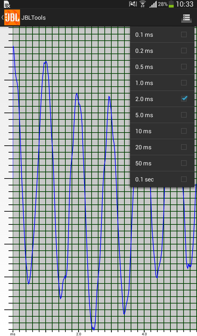Open the overflow menu icon in action bar
Viewport: 197px width, 336px height.
(x=186, y=18)
